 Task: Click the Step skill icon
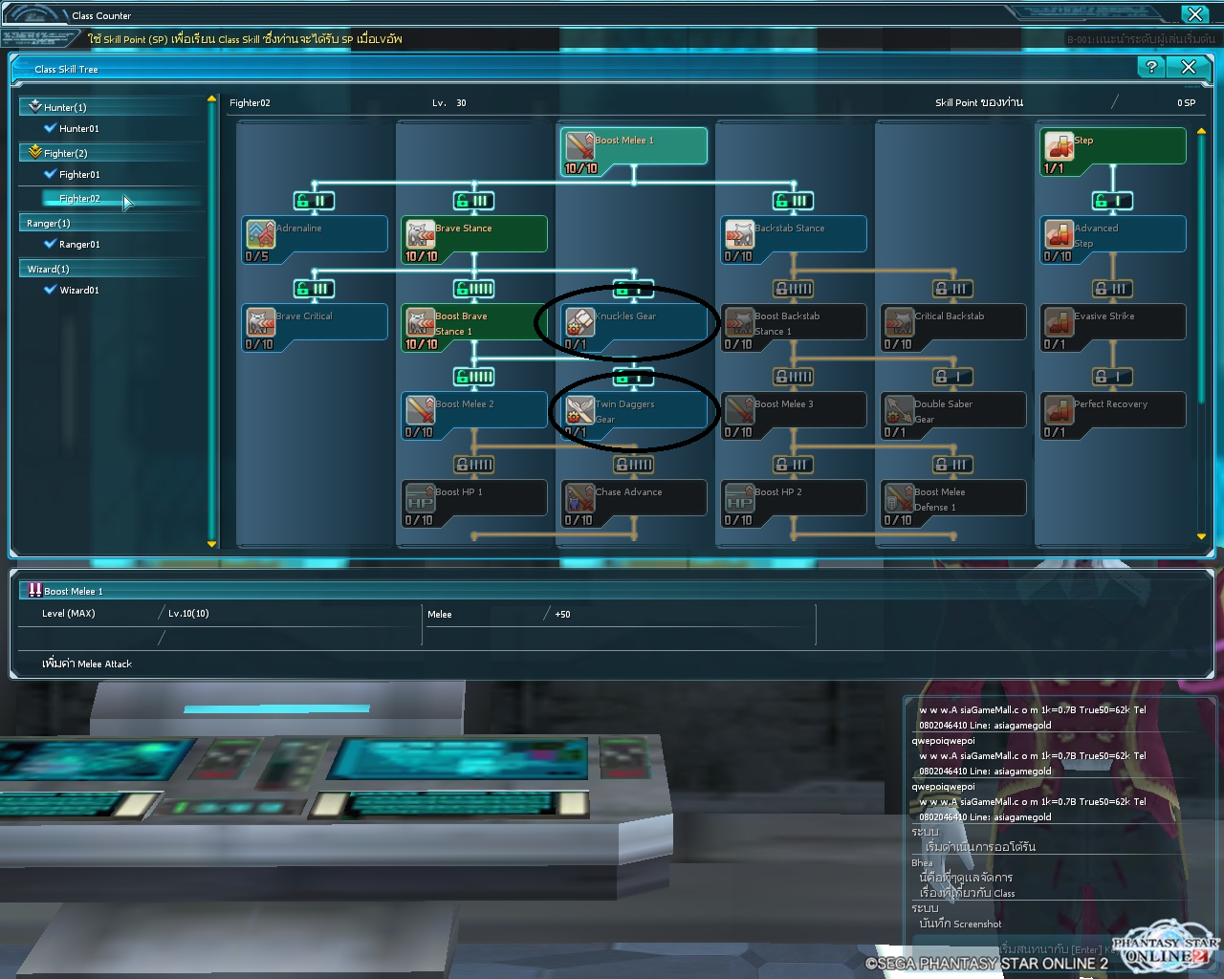1060,145
